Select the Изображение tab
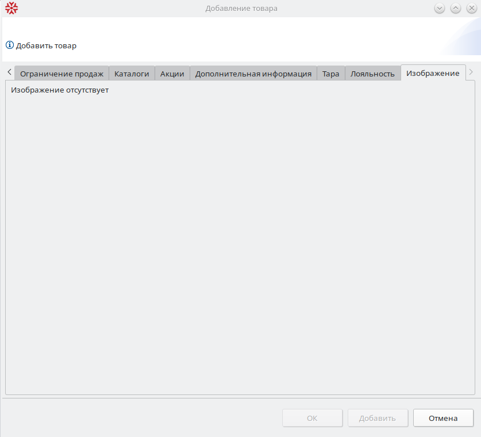The image size is (481, 437). [x=432, y=73]
